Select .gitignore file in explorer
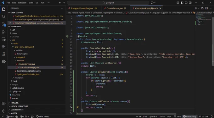Viewport: 214px width, 118px height. tap(16, 91)
